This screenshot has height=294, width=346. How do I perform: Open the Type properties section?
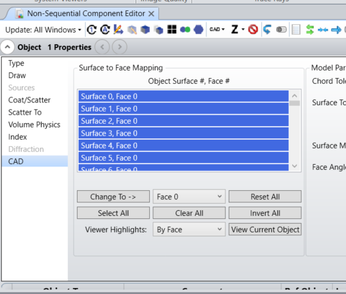[x=16, y=63]
